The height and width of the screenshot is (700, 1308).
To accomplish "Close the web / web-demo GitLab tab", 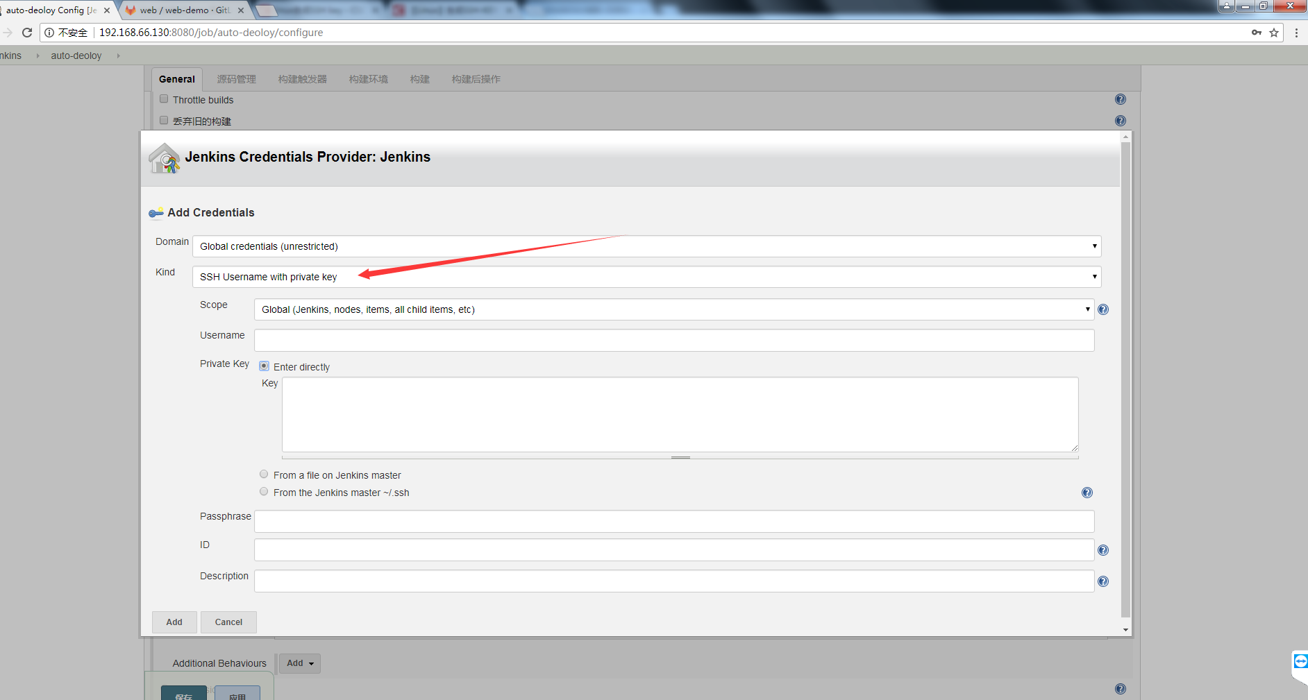I will point(241,10).
